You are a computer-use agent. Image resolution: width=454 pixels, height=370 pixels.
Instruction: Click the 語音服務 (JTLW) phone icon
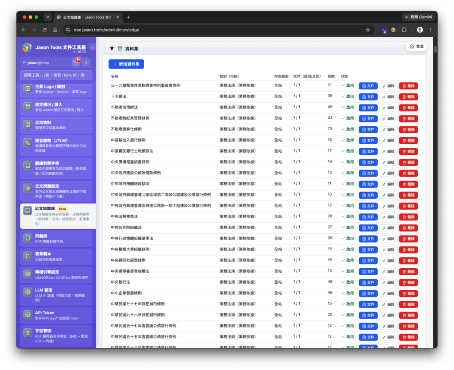coord(28,143)
